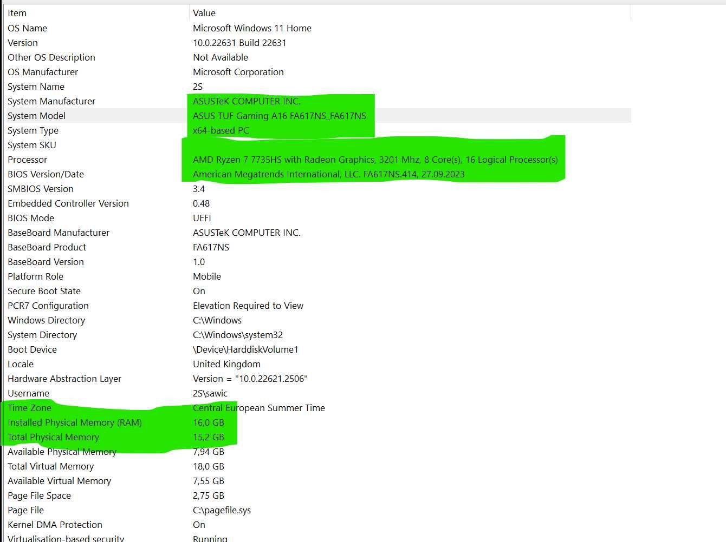
Task: Select the System Model value ASUS TUF Gaming A16
Action: coord(280,116)
